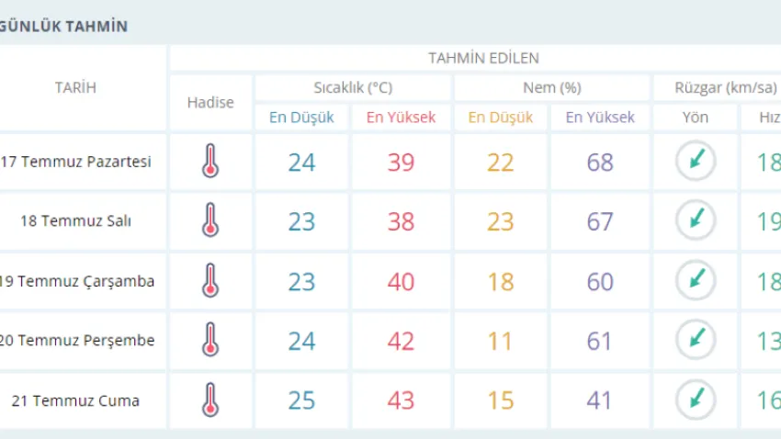Click wind direction arrow for 19 Temmuz
The height and width of the screenshot is (439, 781).
click(x=696, y=281)
